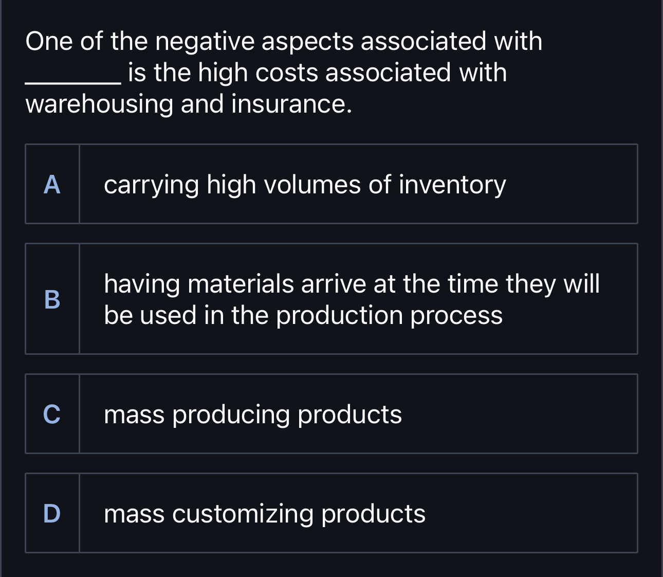The height and width of the screenshot is (577, 663).
Task: Click the word 'materials' in option B
Action: point(242,284)
